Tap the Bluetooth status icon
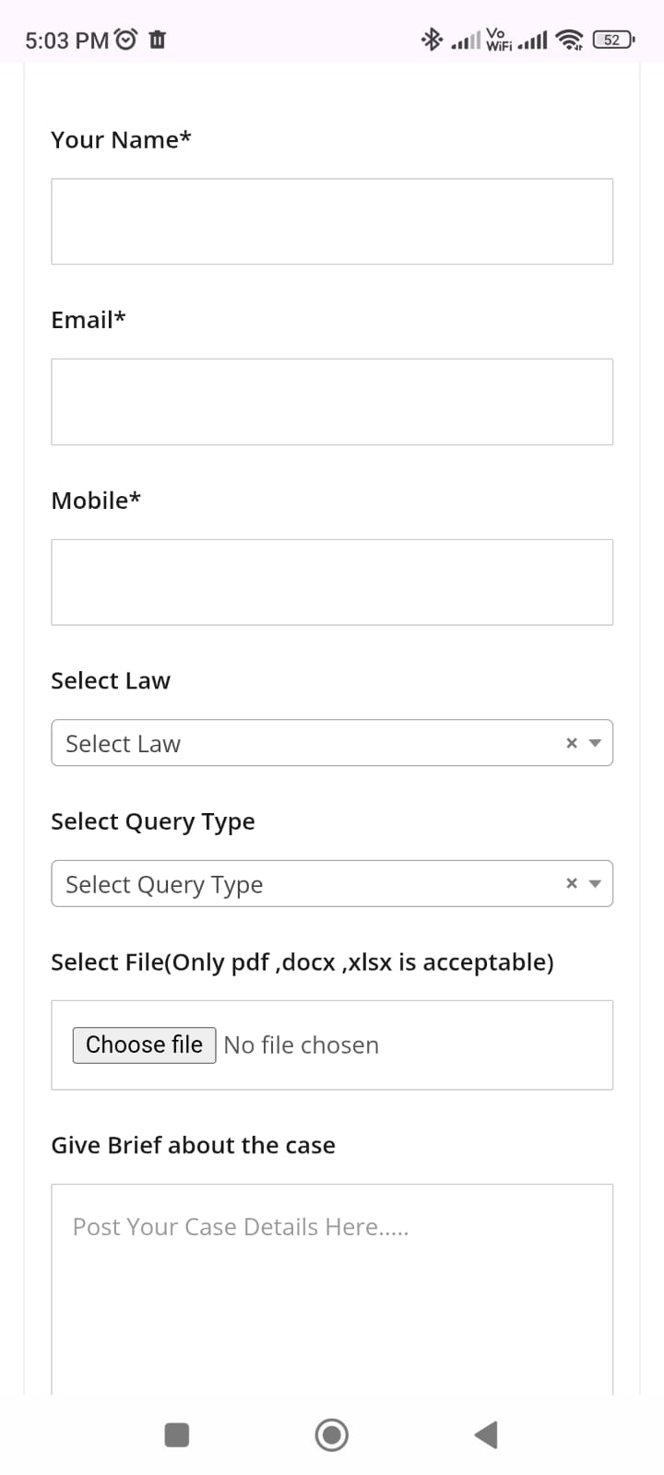Screen dimensions: 664x1475 (431, 40)
